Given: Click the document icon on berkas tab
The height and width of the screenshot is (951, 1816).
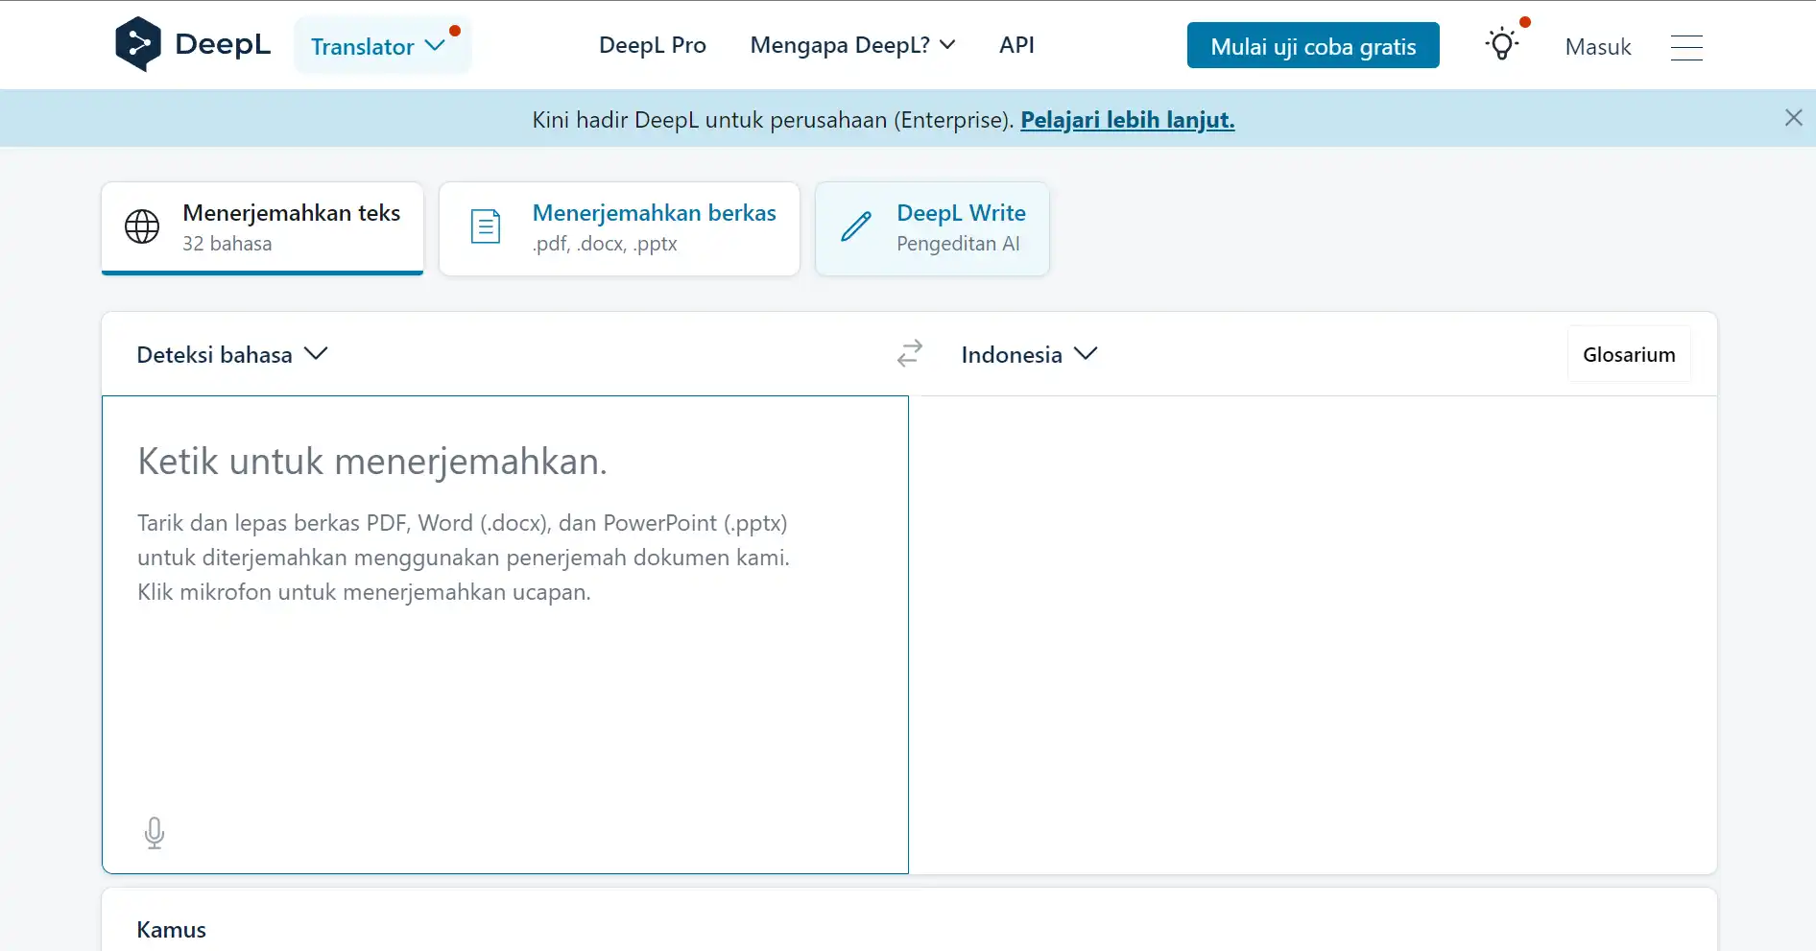Looking at the screenshot, I should coord(486,226).
